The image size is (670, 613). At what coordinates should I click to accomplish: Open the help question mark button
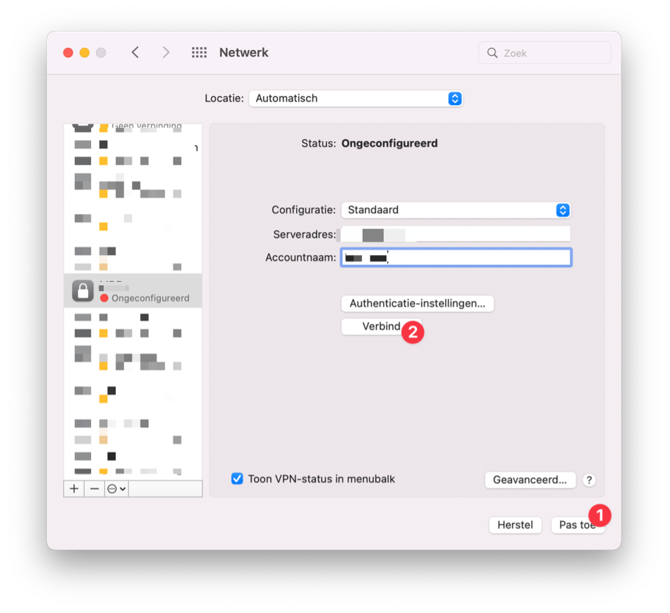tap(589, 481)
